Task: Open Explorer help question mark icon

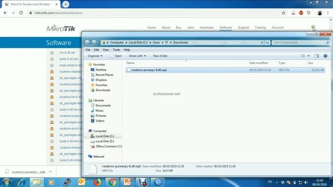Action: tap(325, 56)
